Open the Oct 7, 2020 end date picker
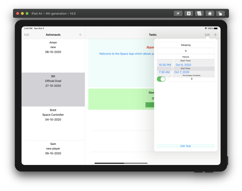 click(182, 72)
